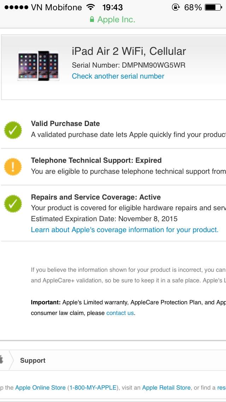Tap the 19:43 clock in status bar
The image size is (226, 402).
tap(112, 7)
